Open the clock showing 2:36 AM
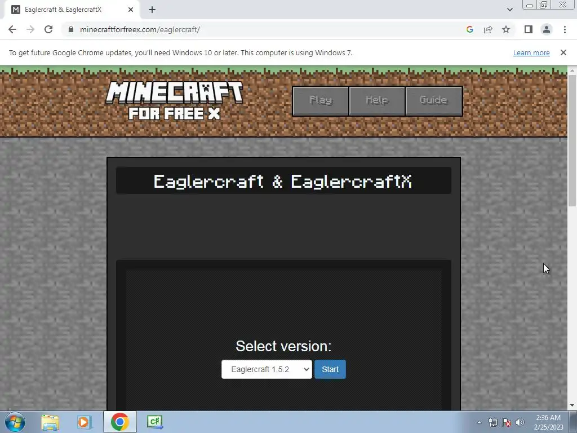 pos(548,422)
